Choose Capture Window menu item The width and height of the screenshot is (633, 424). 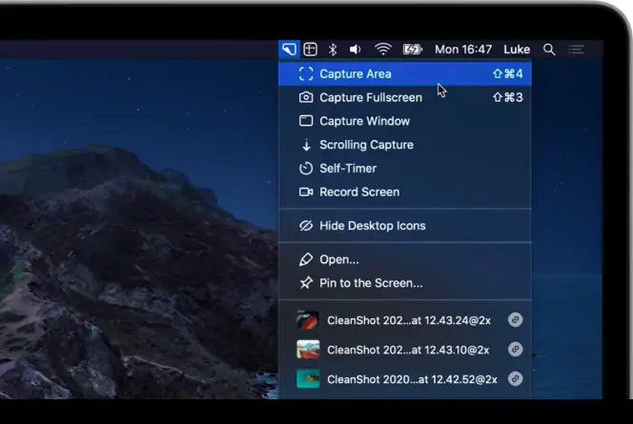coord(405,121)
